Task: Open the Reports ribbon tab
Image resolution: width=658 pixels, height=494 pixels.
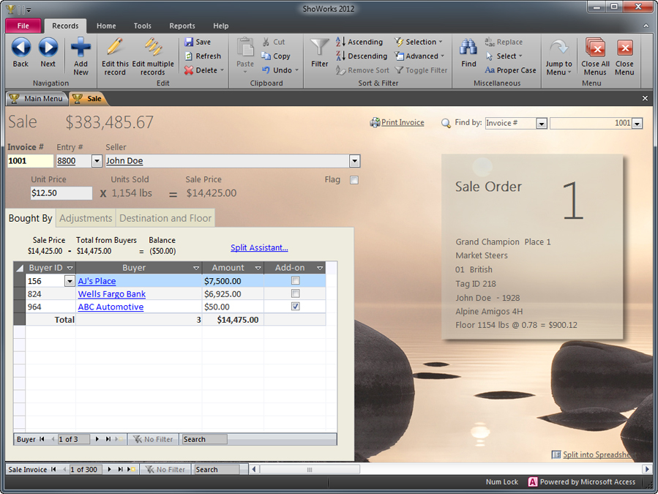Action: point(182,25)
